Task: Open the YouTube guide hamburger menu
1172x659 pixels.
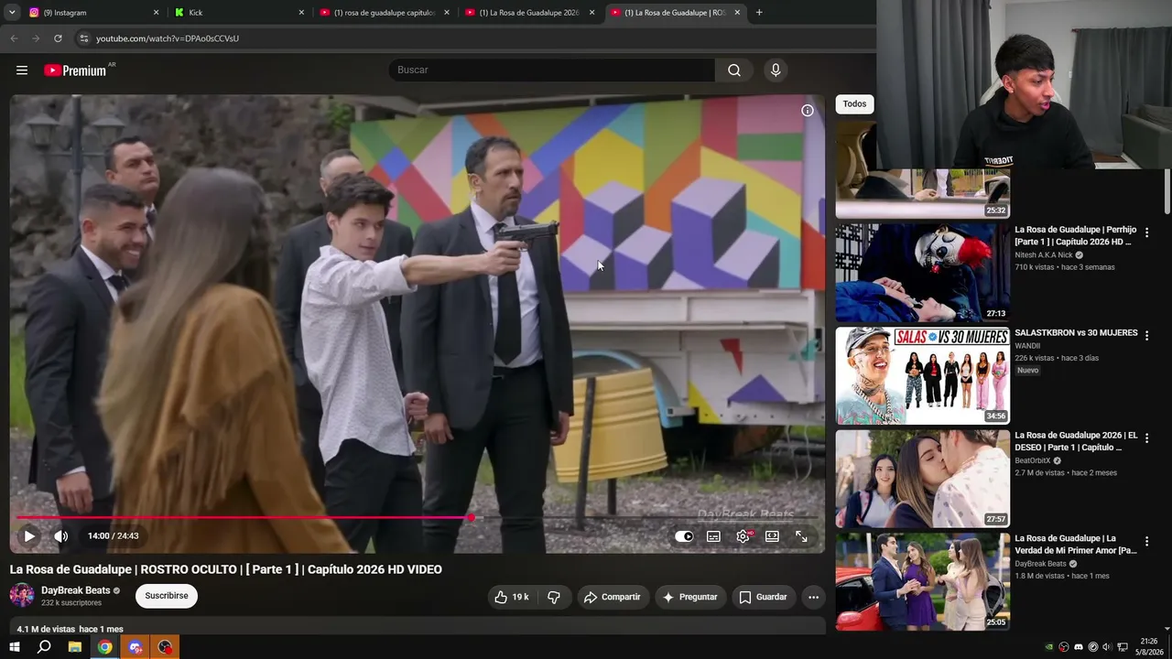Action: pos(22,70)
